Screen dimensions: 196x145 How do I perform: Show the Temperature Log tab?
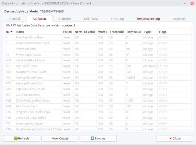point(148,19)
